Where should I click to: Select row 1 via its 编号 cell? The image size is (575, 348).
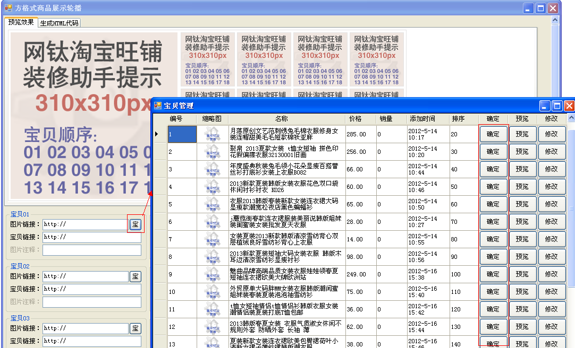coord(183,134)
